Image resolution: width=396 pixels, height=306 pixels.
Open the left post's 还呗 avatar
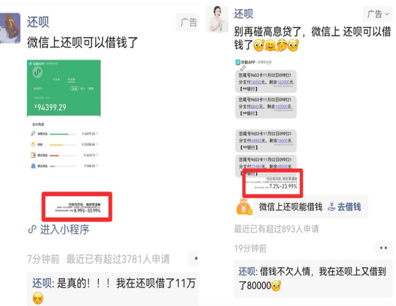coord(10,28)
